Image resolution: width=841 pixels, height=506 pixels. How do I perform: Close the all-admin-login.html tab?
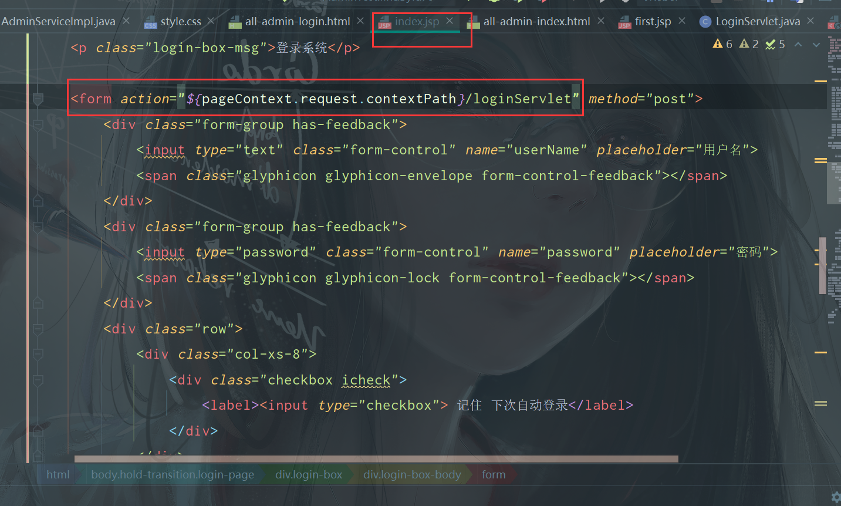[x=360, y=21]
